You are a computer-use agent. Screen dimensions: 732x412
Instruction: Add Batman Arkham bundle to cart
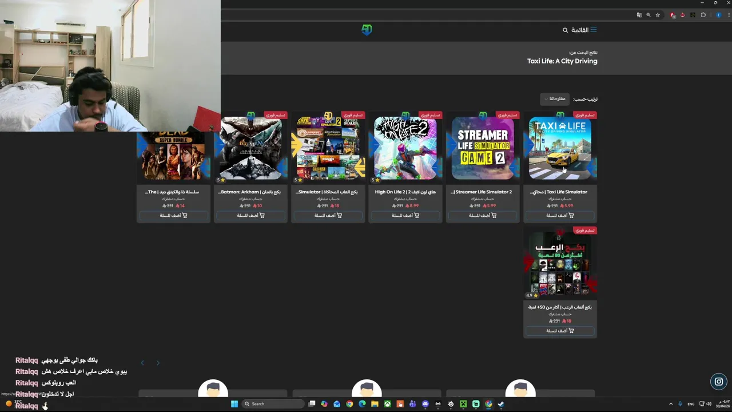pos(251,216)
